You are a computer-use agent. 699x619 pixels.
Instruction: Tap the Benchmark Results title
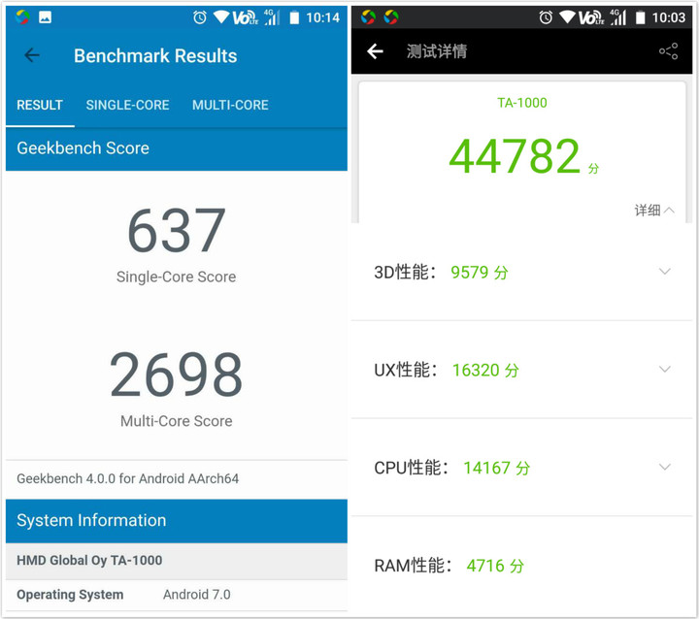coord(155,55)
